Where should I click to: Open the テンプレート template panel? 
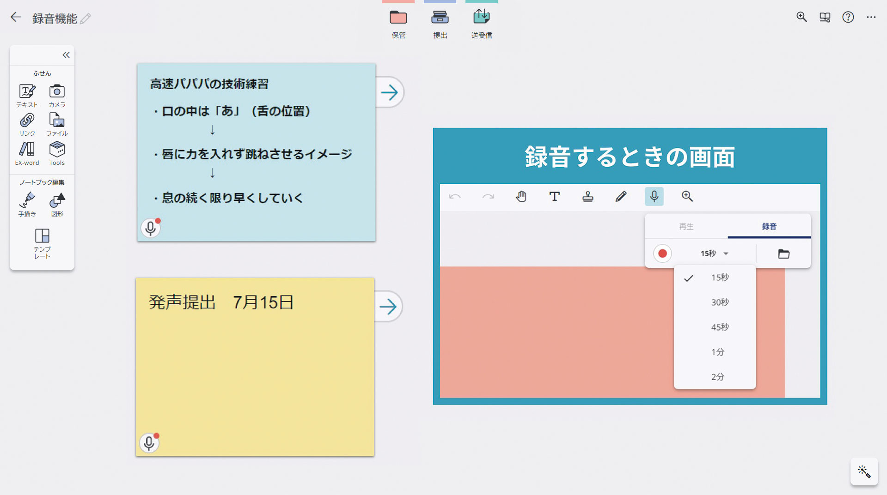tap(42, 243)
